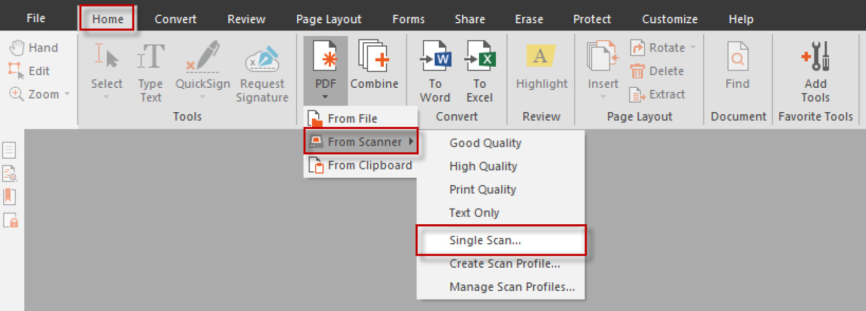
Task: Open the pages panel in the sidebar
Action: [x=9, y=150]
